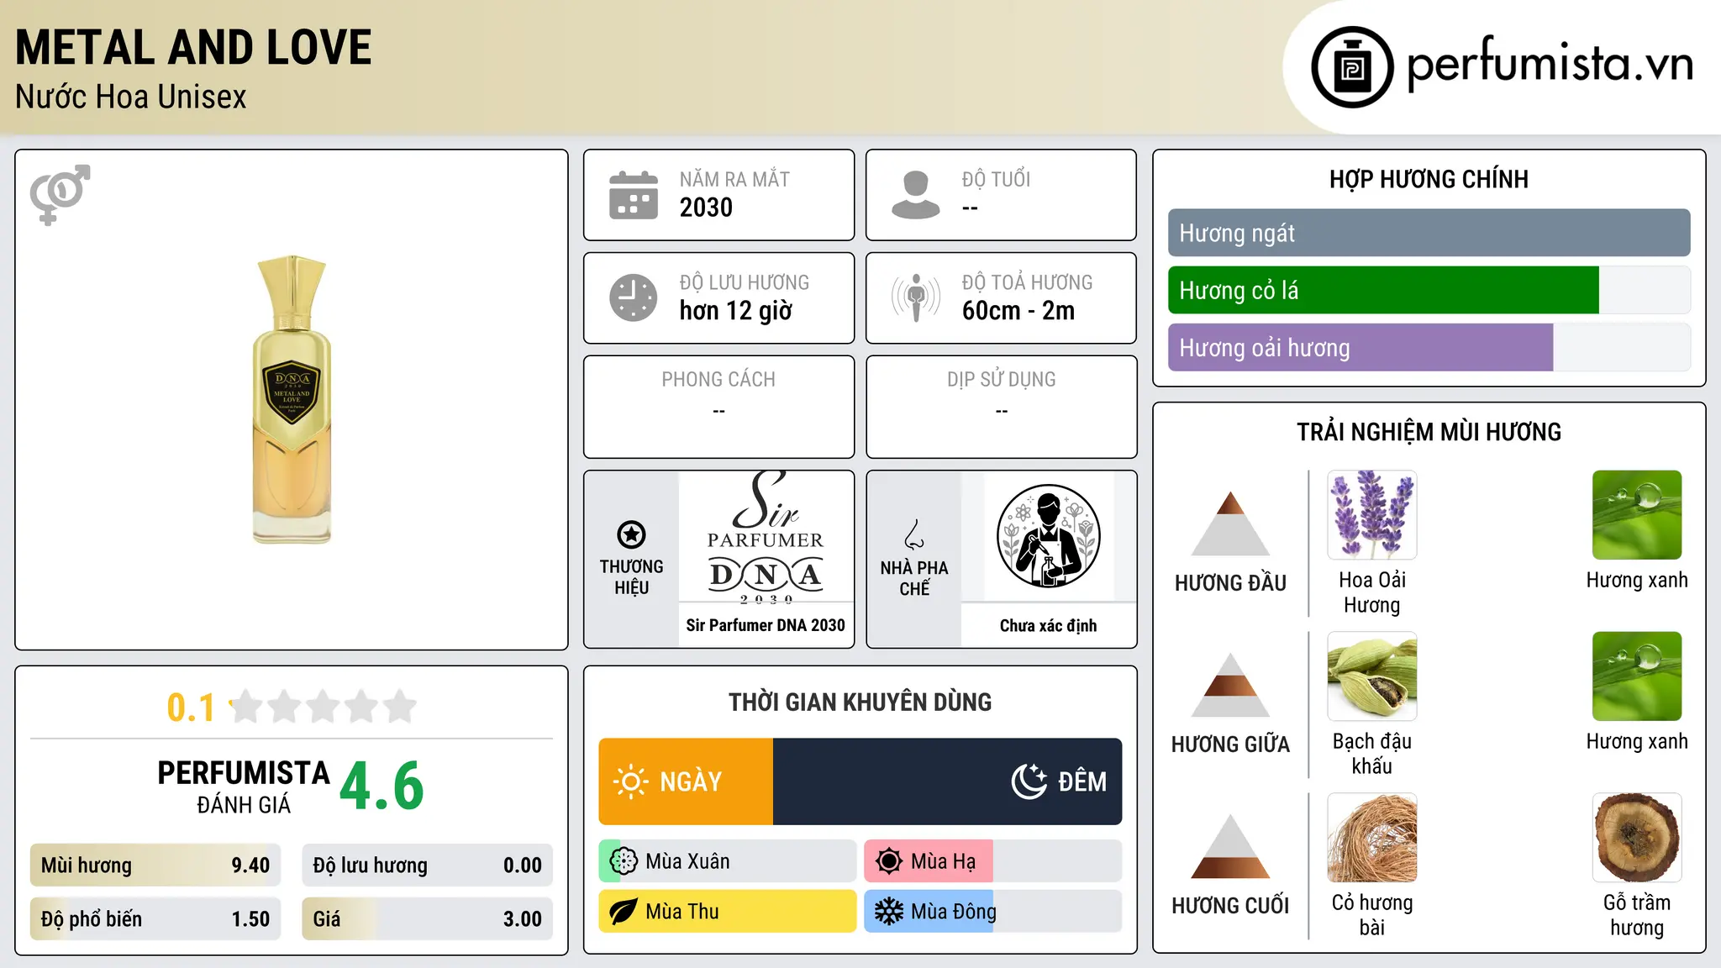Click the Hương đầu label
This screenshot has width=1721, height=968.
1230,582
